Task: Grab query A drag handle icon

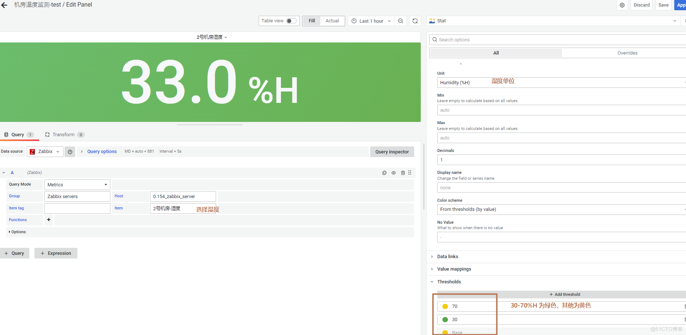Action: pos(410,172)
